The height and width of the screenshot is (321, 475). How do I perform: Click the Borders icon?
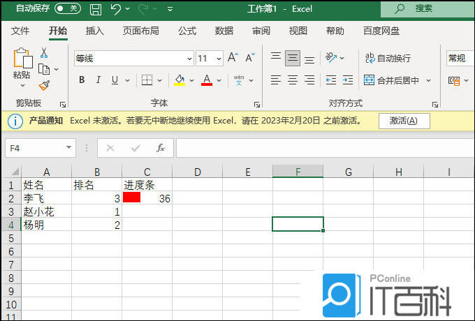[x=147, y=80]
